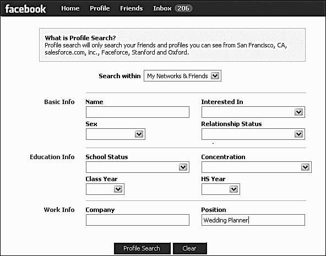Focus the Position field with Wedding Planner
Image resolution: width=326 pixels, height=256 pixels.
[x=253, y=220]
